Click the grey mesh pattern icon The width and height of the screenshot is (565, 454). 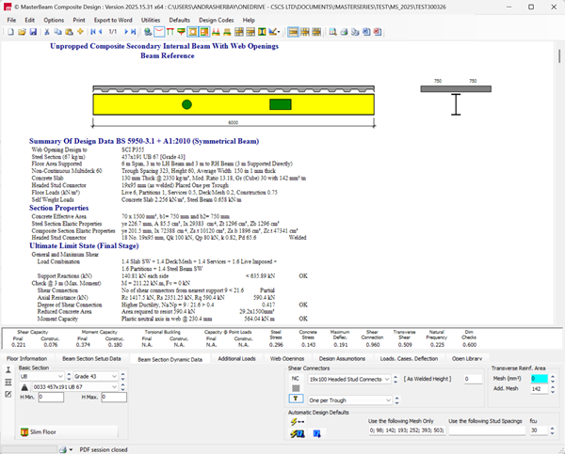[x=296, y=388]
